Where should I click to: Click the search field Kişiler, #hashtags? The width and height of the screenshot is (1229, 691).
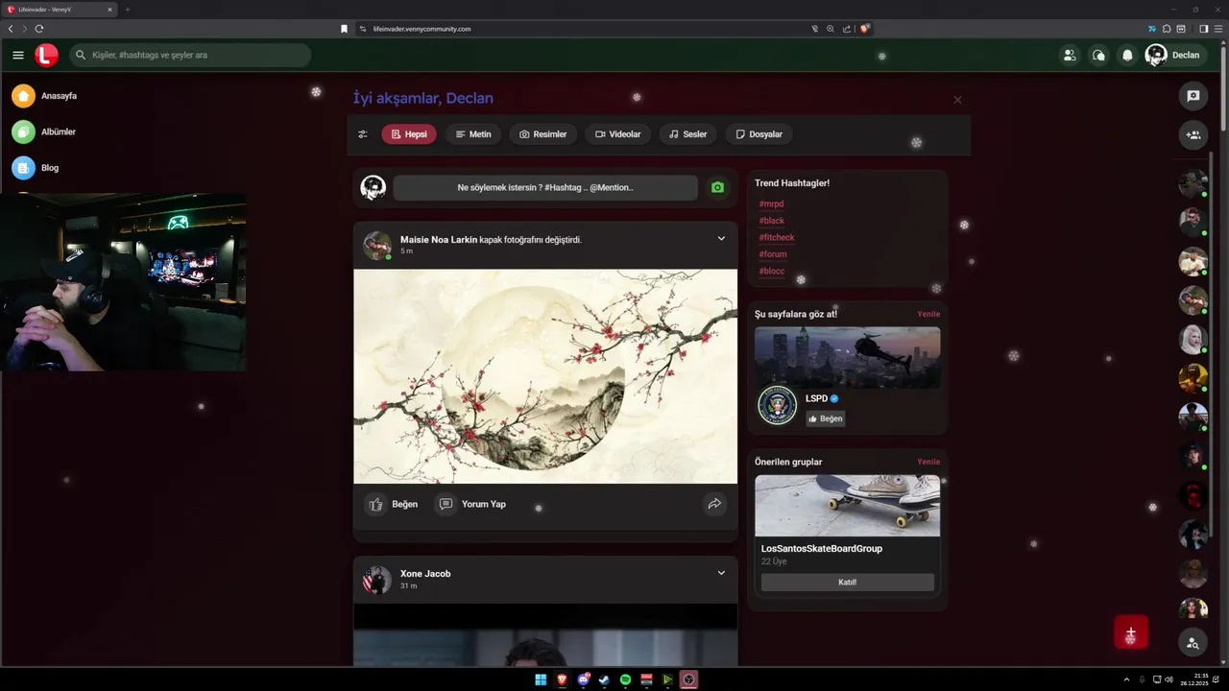[x=190, y=55]
